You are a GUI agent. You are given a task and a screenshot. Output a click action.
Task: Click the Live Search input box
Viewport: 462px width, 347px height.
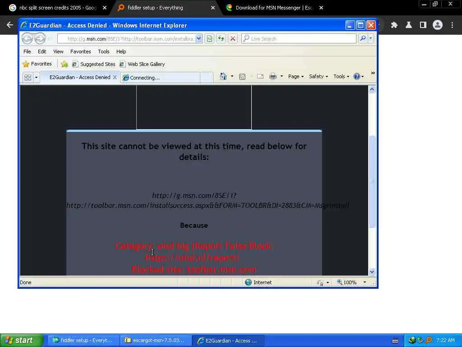tap(299, 39)
